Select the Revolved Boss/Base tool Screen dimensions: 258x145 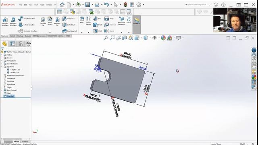[x=13, y=22]
